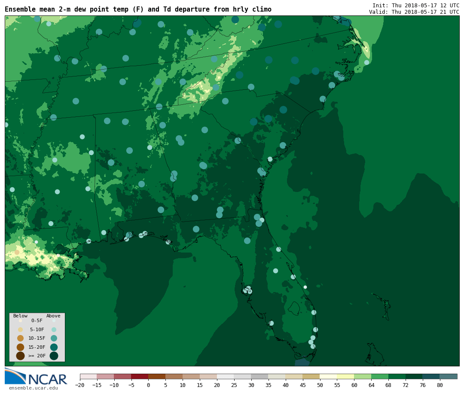Click the Above 0-5F tiny pale dot in legend
This screenshot has width=464, height=393.
click(x=54, y=320)
